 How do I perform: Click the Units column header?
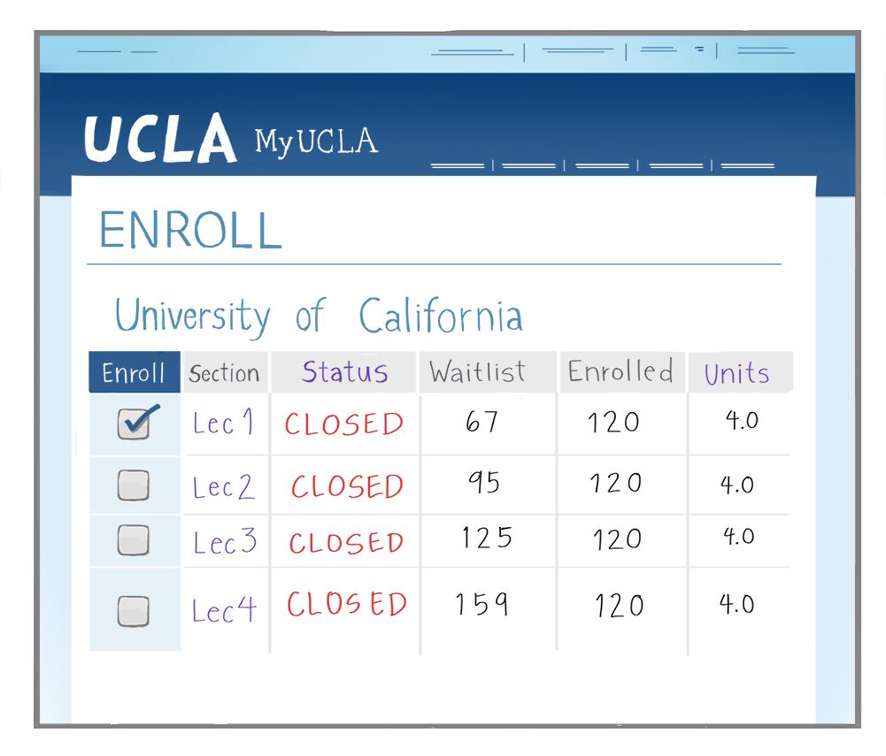[736, 373]
